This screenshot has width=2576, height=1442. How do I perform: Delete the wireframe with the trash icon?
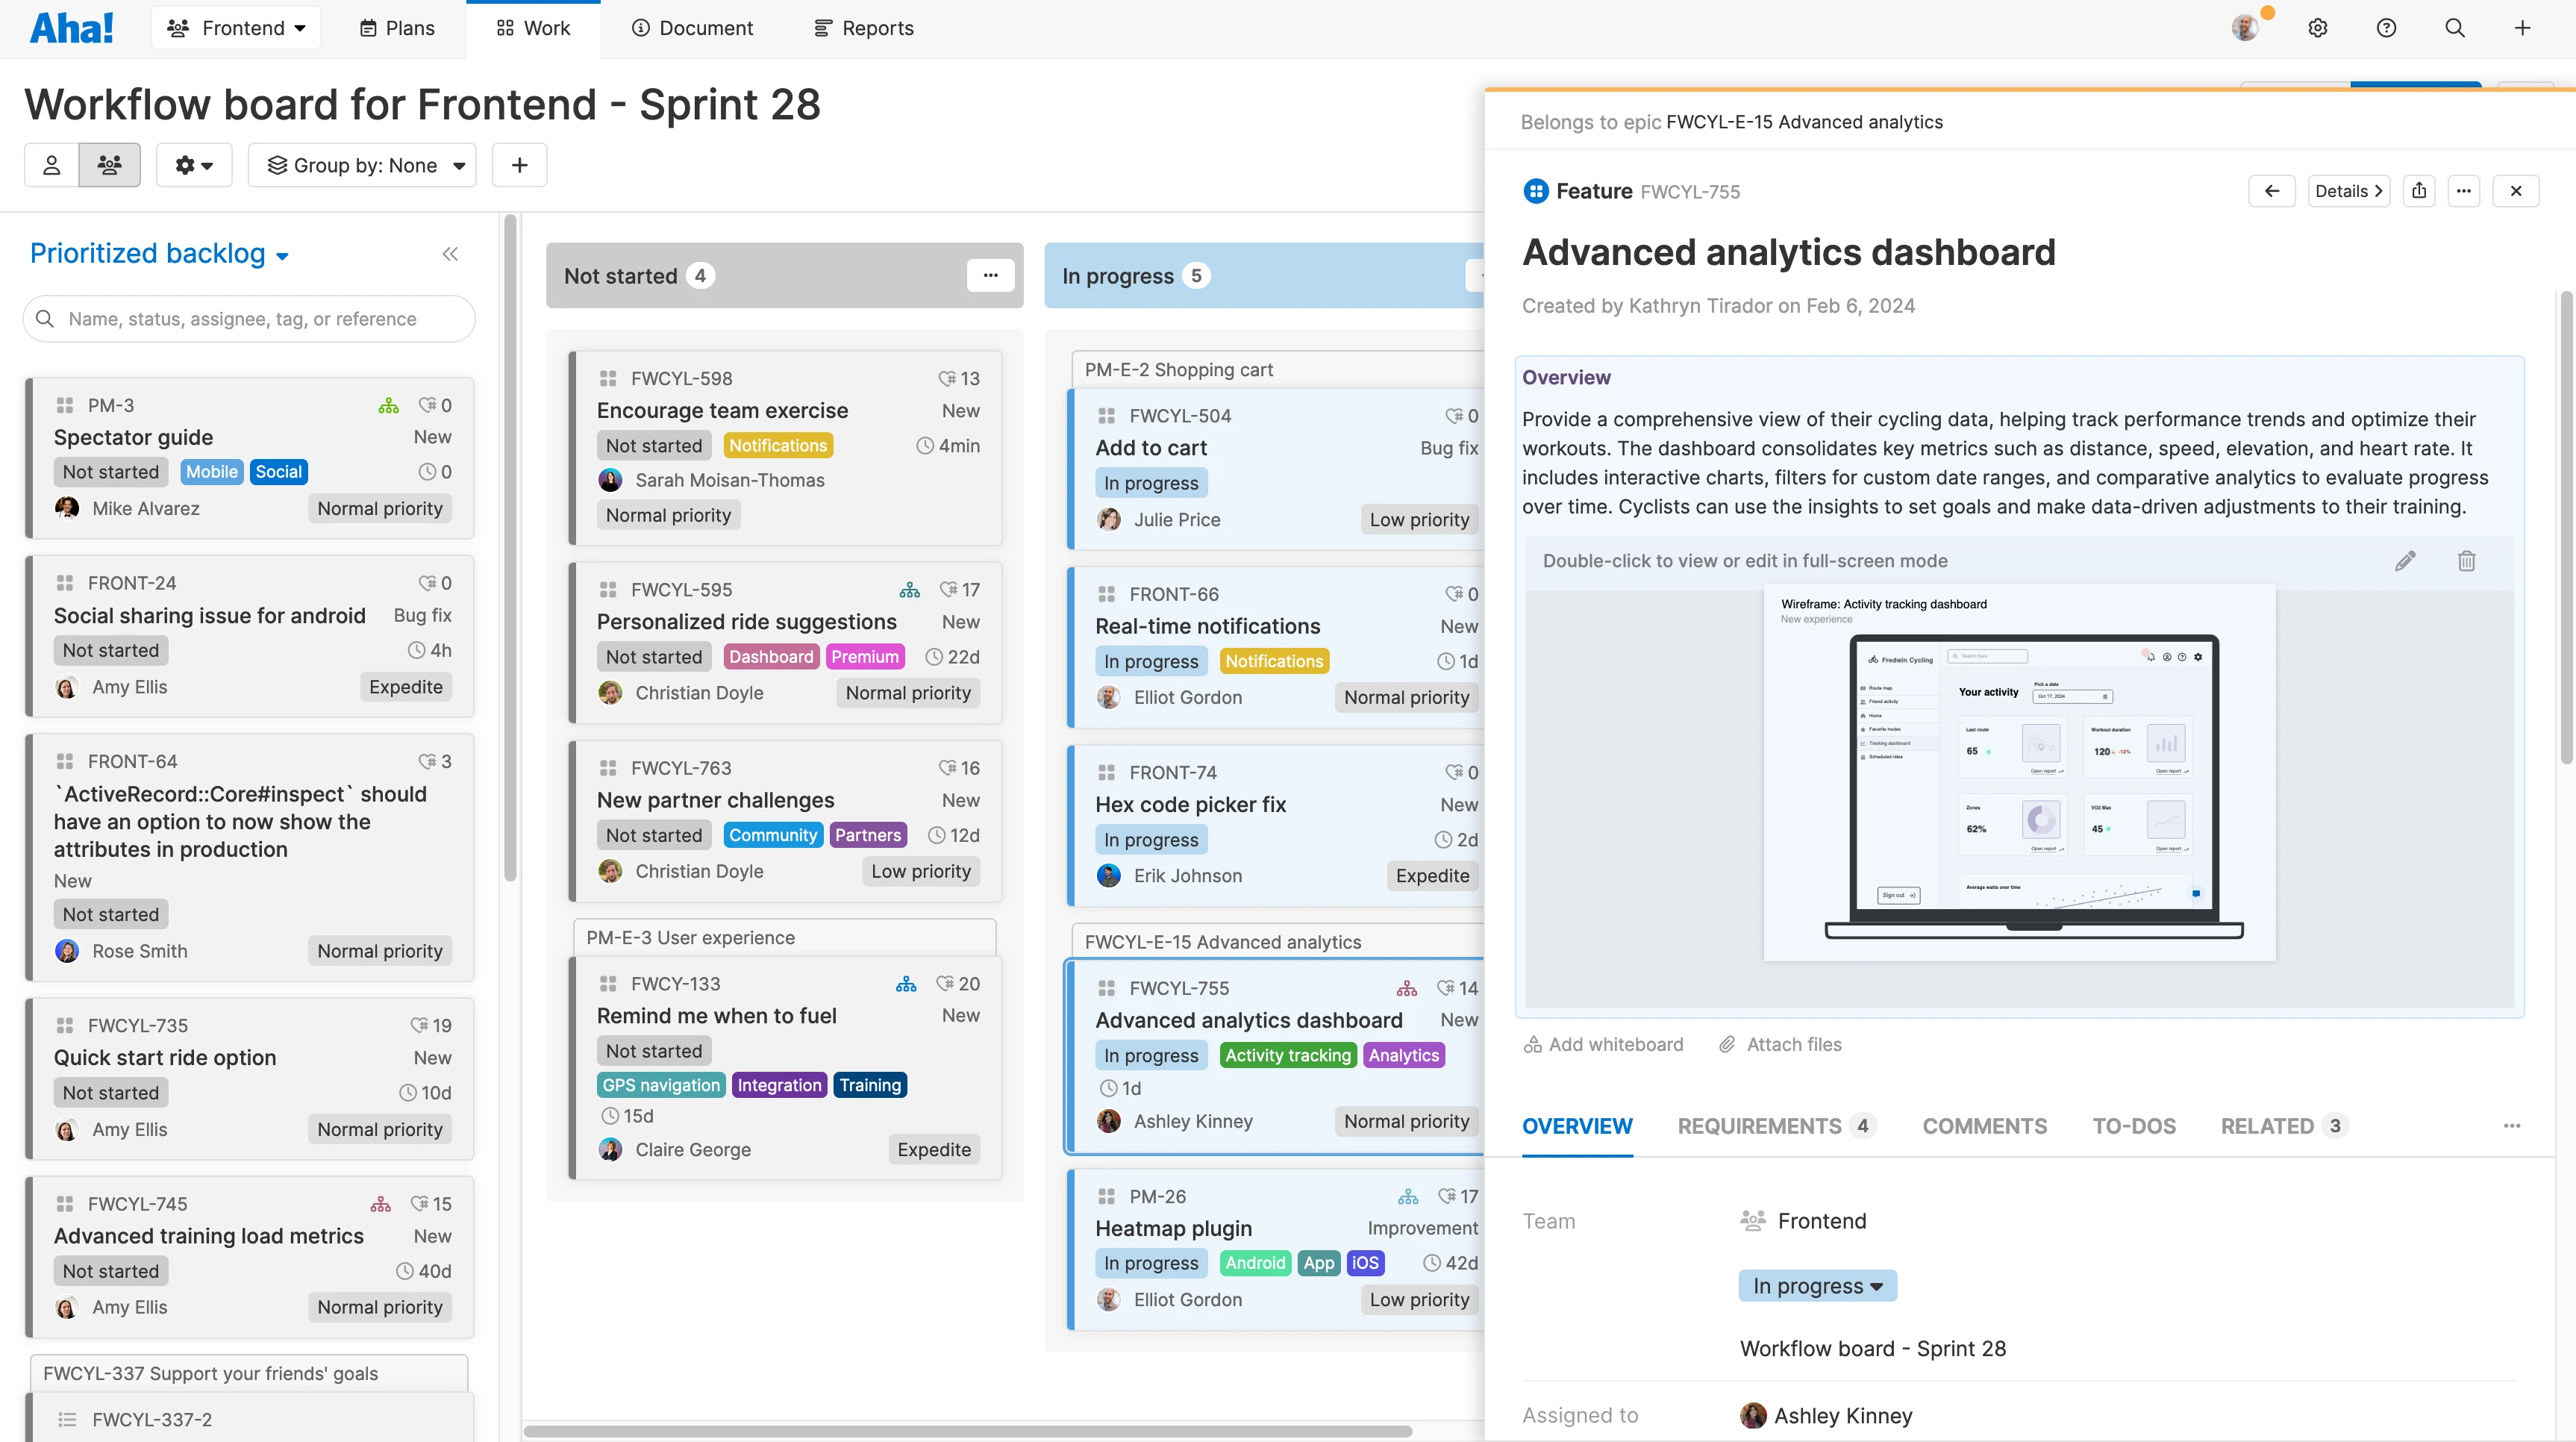tap(2466, 561)
